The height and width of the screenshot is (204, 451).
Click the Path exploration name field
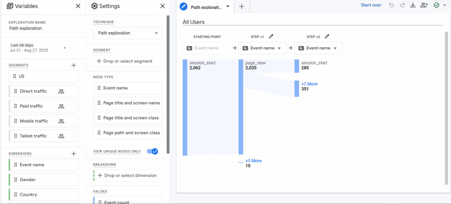(x=26, y=29)
